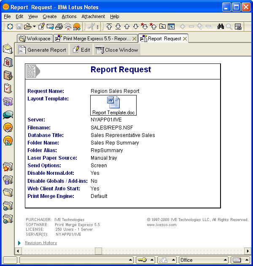Click the horizontal scrollbar thumb
Image resolution: width=253 pixels, height=266 pixels.
click(x=98, y=251)
